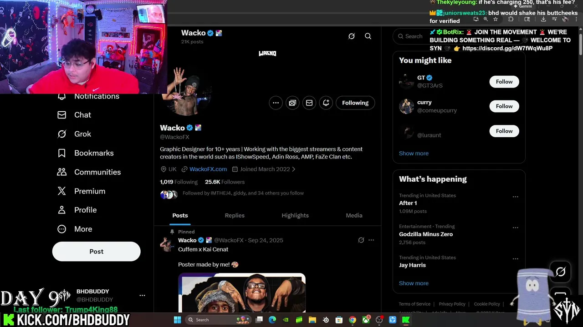Bookmark this page with the star icon
This screenshot has height=327, width=583.
pos(496,20)
